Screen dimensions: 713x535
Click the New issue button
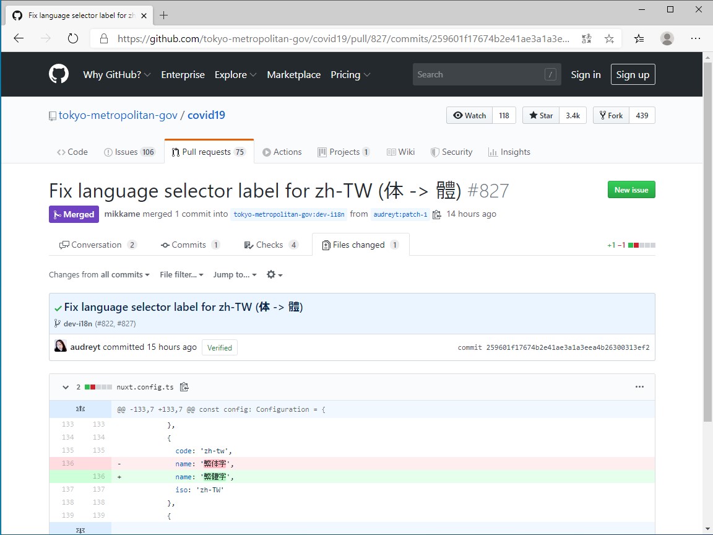631,189
